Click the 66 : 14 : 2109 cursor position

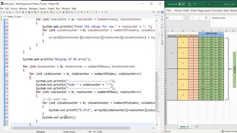point(96,132)
